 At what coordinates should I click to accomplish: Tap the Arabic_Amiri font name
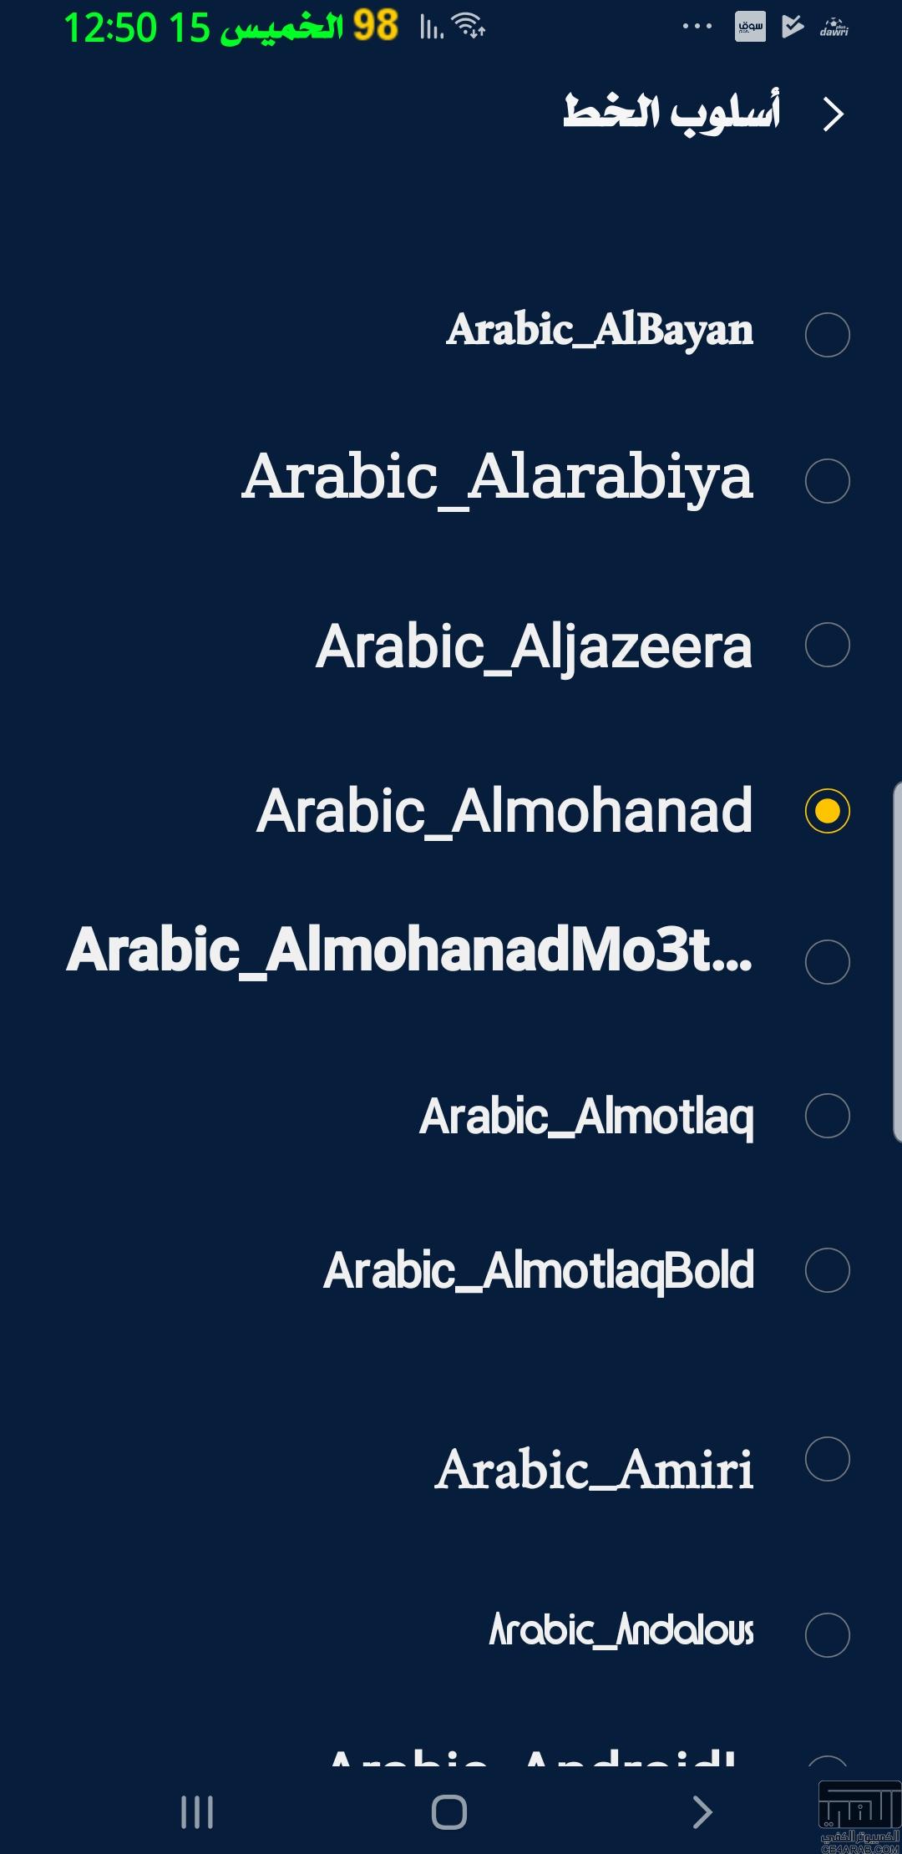coord(594,1470)
